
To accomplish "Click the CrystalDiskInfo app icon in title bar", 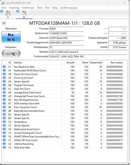I will [3, 3].
